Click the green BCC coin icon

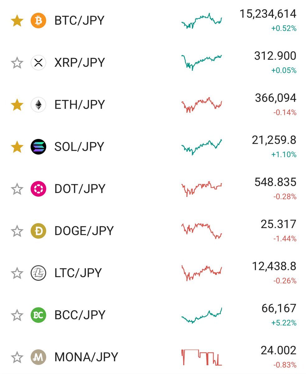point(38,315)
